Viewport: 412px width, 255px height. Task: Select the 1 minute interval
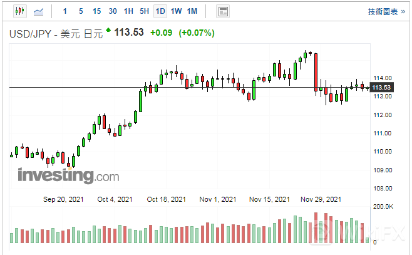(x=64, y=11)
